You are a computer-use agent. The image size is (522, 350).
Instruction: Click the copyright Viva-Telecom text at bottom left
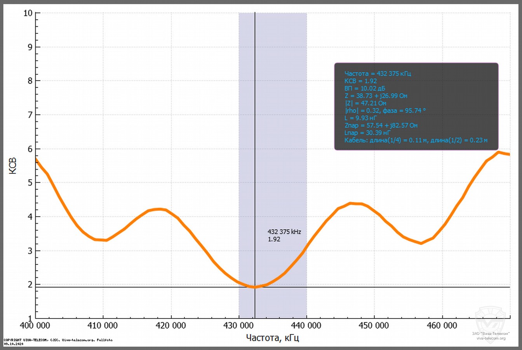click(x=58, y=340)
